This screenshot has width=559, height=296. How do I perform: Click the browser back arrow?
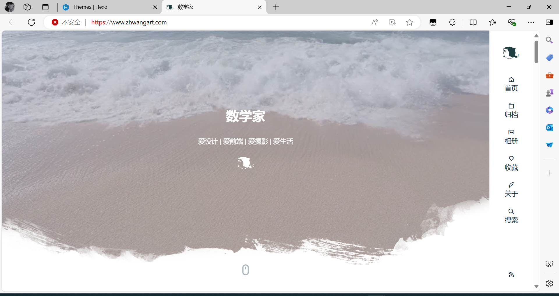pyautogui.click(x=12, y=22)
